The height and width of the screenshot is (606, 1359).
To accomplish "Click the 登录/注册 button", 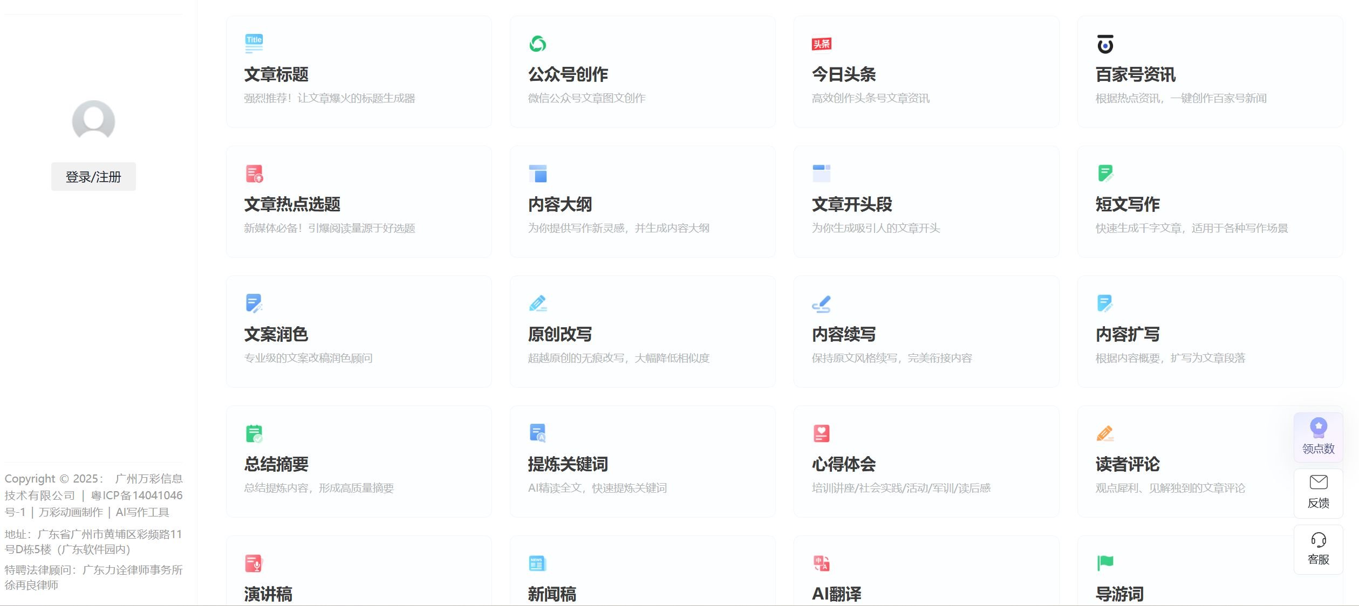I will [x=93, y=176].
